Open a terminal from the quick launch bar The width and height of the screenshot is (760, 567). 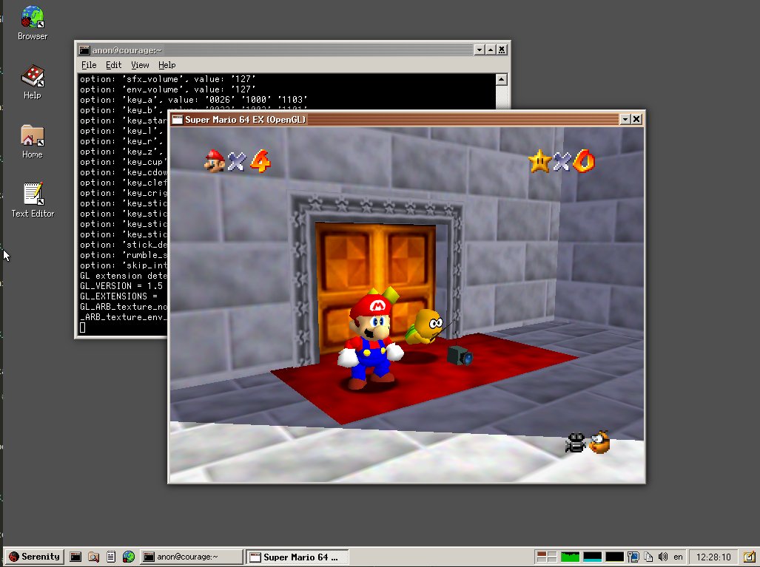pos(75,557)
